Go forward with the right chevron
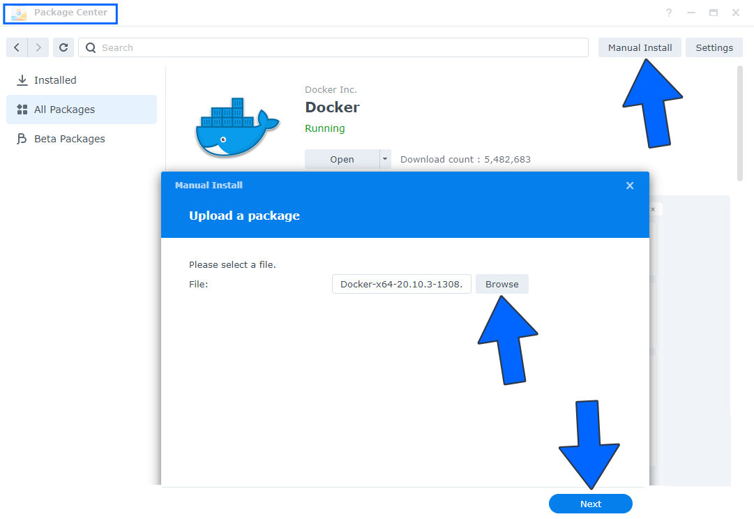This screenshot has width=754, height=519. click(38, 47)
